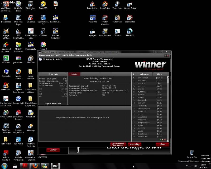The width and height of the screenshot is (211, 169).
Task: Select the mplayerc desktop shortcut
Action: tap(93, 33)
